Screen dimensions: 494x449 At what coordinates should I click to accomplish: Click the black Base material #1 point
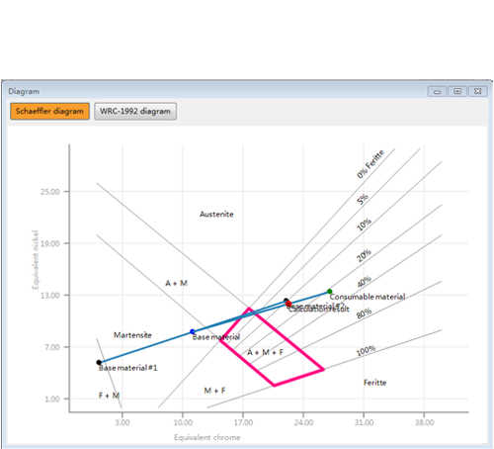pos(99,362)
